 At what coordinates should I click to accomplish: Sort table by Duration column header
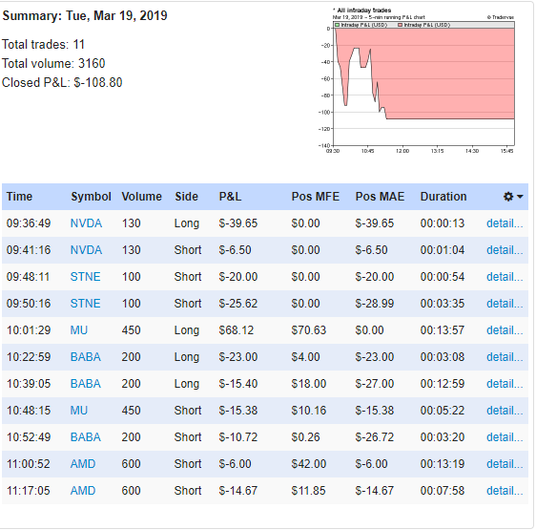(x=443, y=197)
